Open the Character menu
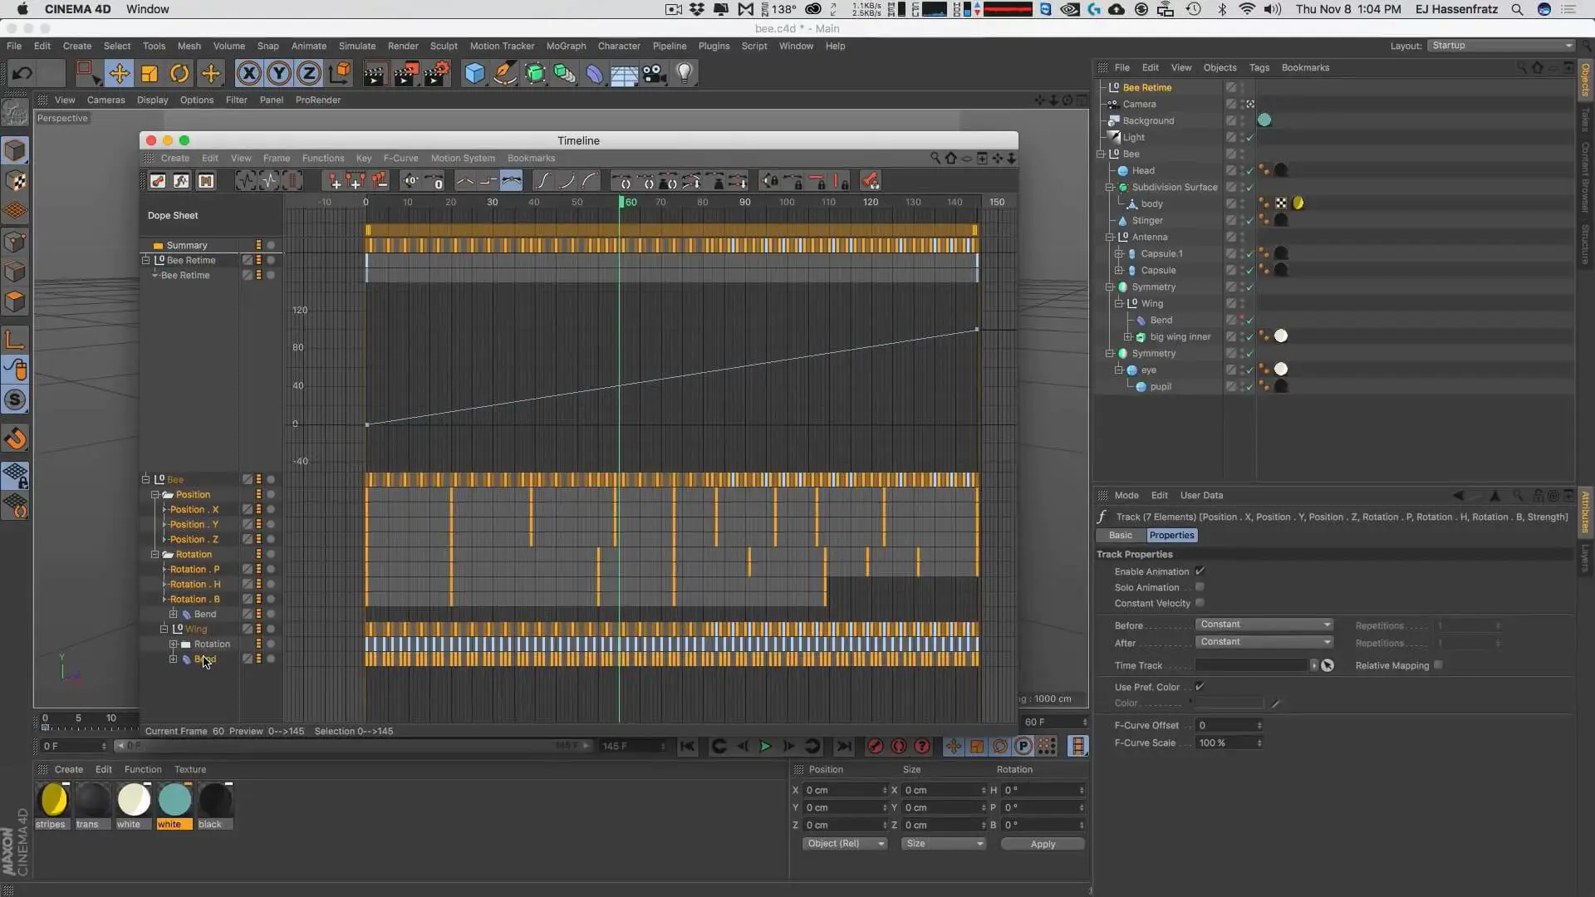Image resolution: width=1595 pixels, height=897 pixels. tap(619, 47)
